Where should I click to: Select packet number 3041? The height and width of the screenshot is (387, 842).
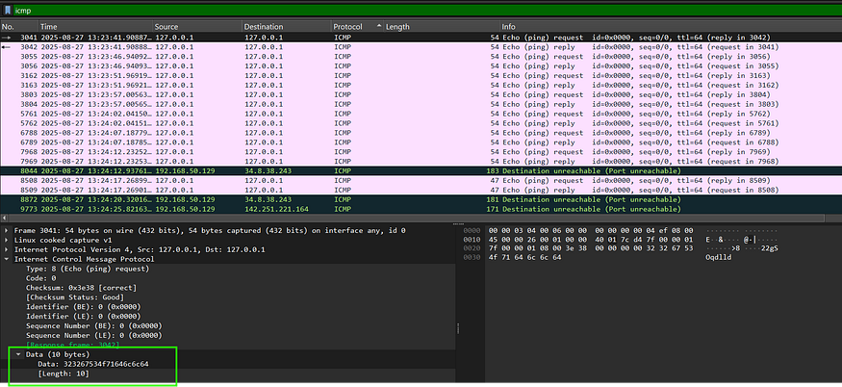coord(421,38)
